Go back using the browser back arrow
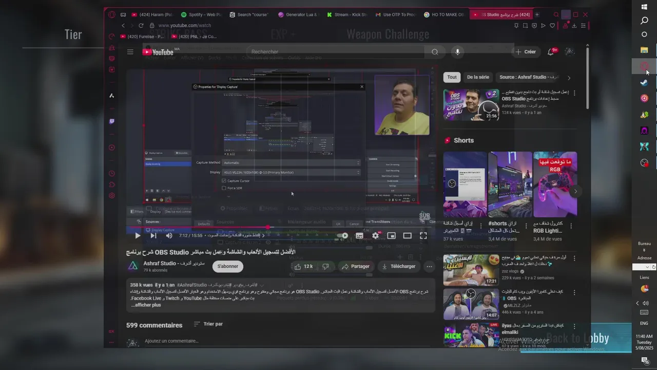This screenshot has width=657, height=370. (x=123, y=25)
